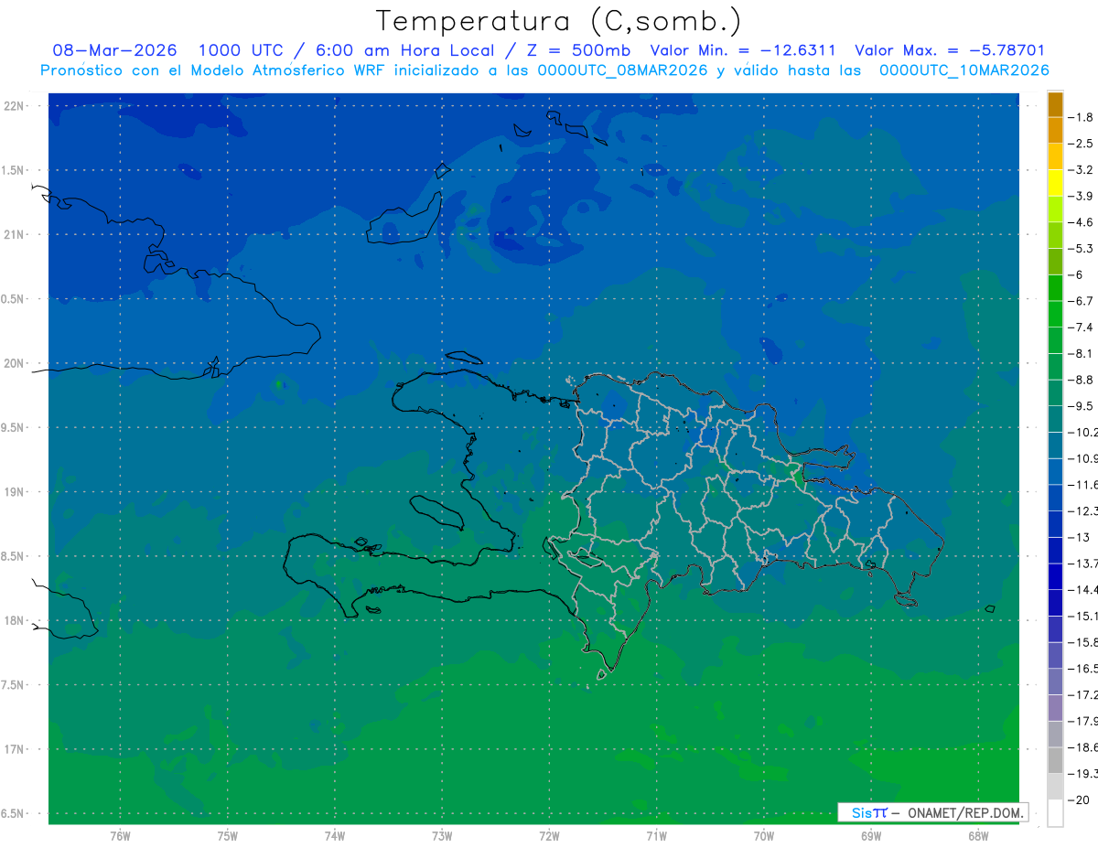The width and height of the screenshot is (1098, 848).
Task: Click the '75W' longitude label
Action: coord(227,836)
